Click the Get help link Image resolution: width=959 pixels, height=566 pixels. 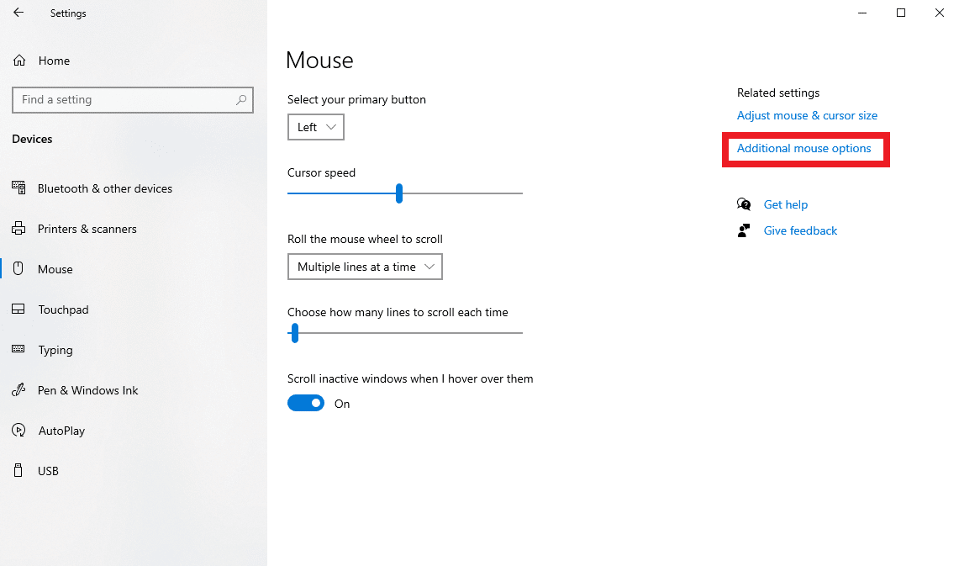click(x=785, y=205)
